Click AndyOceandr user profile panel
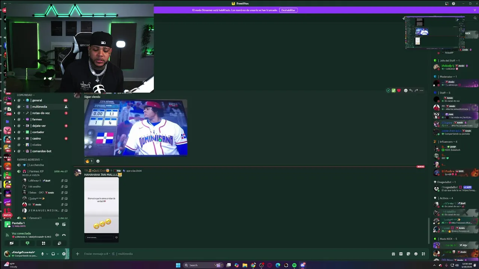Screen dimensions: 479x269 click(x=21, y=254)
